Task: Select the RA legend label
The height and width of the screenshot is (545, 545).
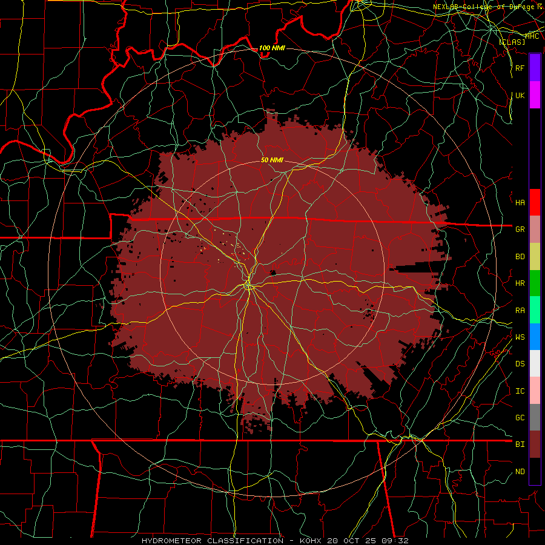Action: pyautogui.click(x=520, y=311)
